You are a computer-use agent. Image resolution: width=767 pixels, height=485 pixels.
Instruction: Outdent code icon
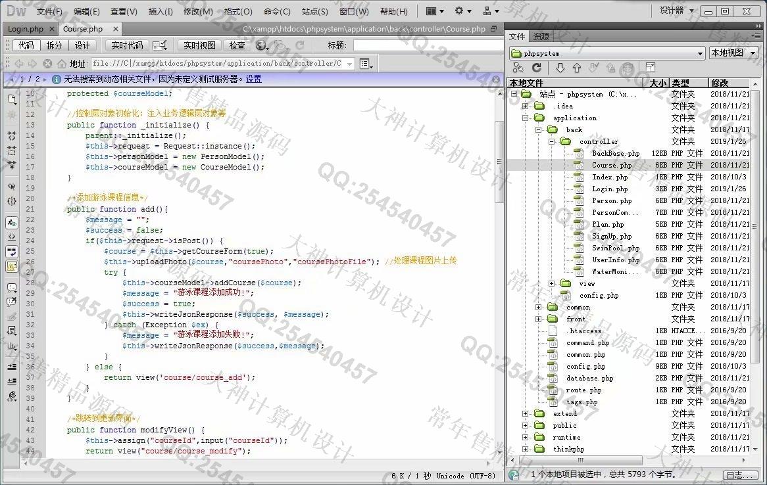coord(12,381)
